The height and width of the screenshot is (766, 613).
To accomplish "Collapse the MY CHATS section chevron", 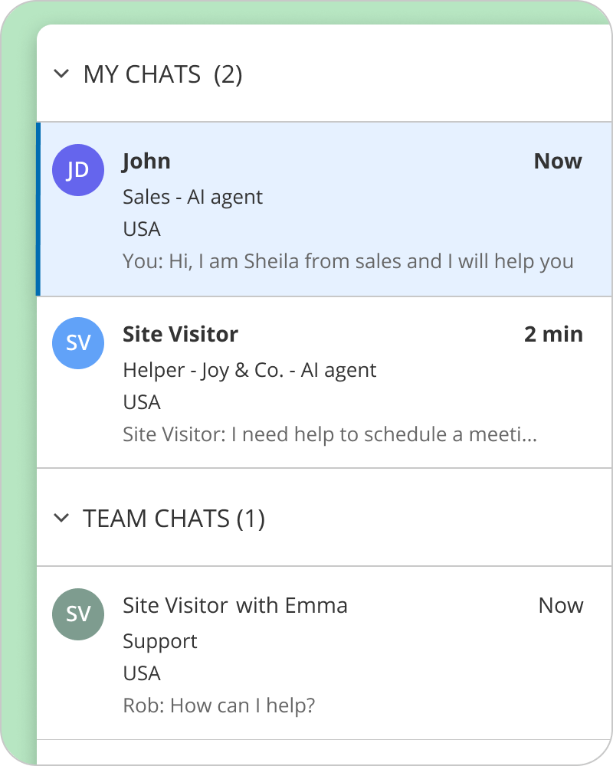I will pos(61,74).
